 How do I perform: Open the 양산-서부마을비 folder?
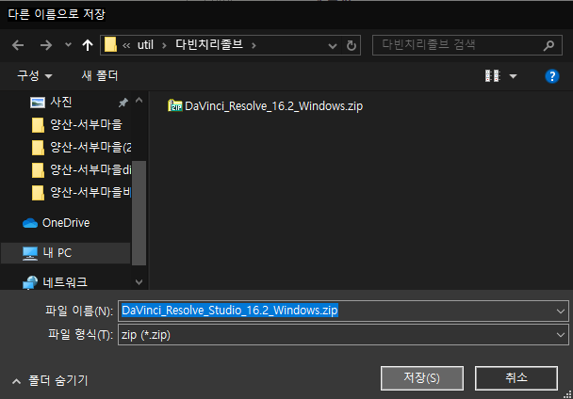coord(90,192)
